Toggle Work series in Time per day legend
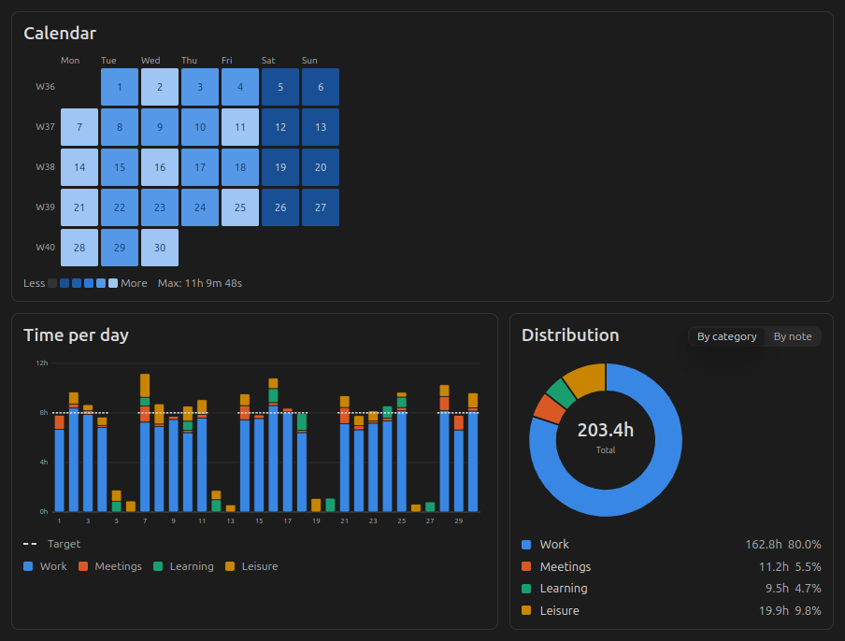The height and width of the screenshot is (641, 845). pyautogui.click(x=45, y=566)
